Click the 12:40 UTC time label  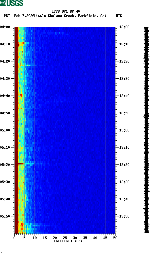coord(124,96)
